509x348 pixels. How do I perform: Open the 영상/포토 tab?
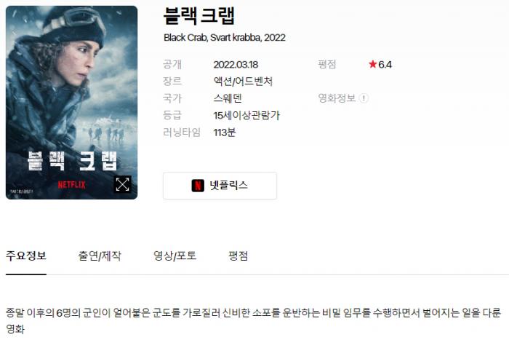[x=175, y=256]
